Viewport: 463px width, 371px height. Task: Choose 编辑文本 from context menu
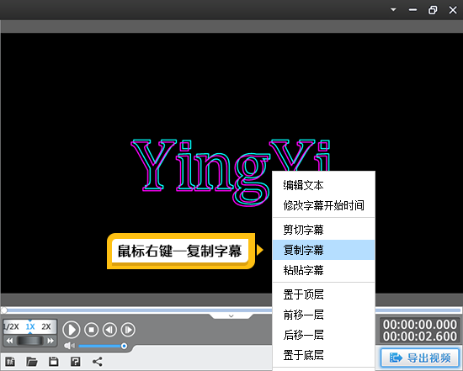(323, 185)
